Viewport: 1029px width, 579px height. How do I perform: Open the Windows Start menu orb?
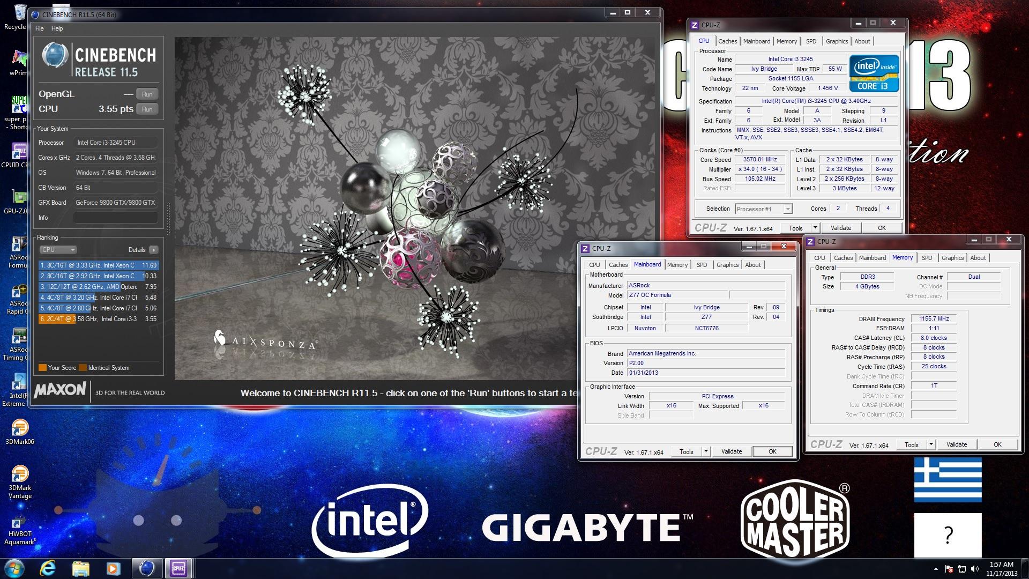14,568
